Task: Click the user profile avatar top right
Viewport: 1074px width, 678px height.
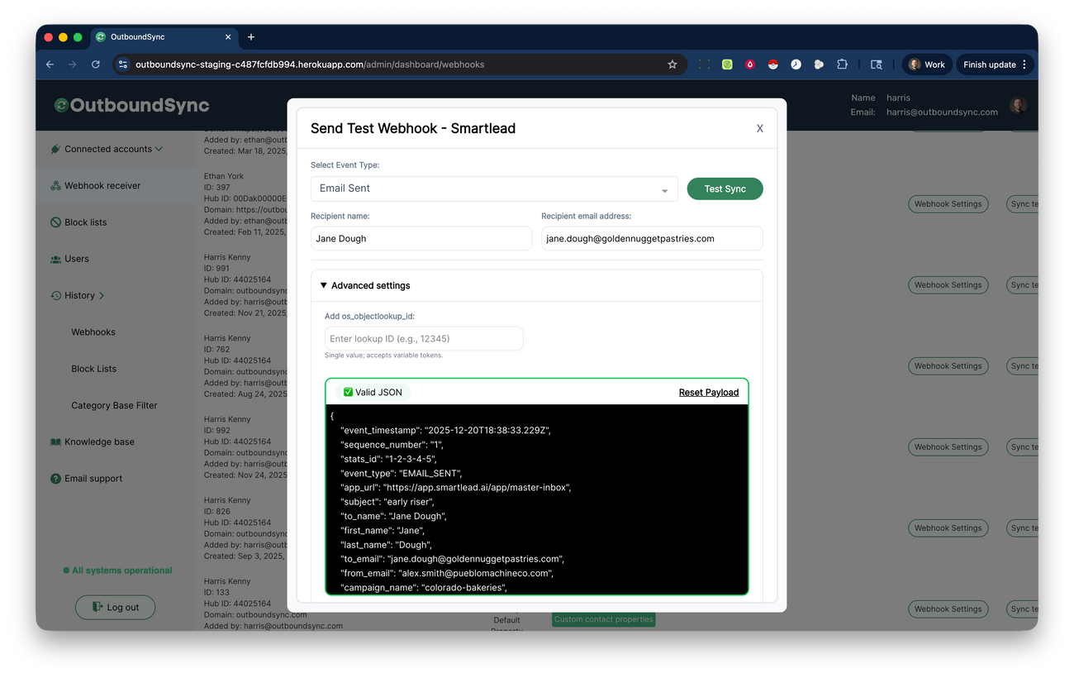Action: (x=1017, y=105)
